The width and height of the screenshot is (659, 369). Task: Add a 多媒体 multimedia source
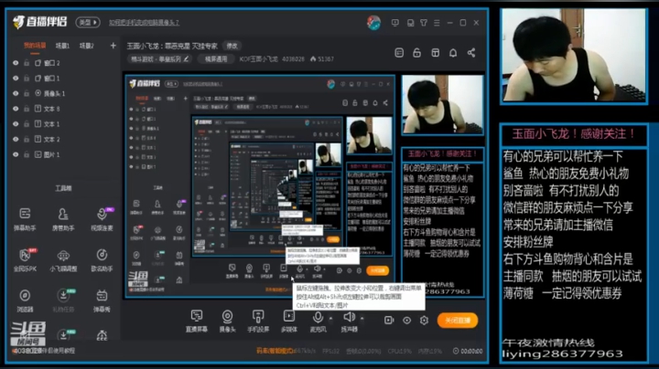click(x=288, y=321)
